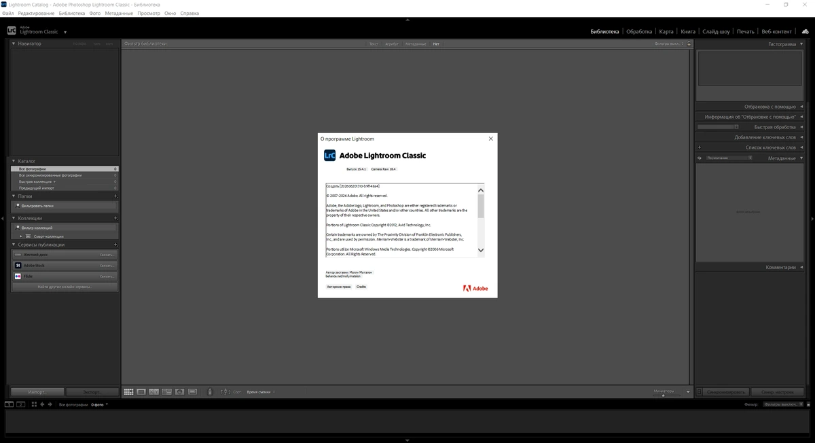Click the 'Авторские права' button
The width and height of the screenshot is (815, 443).
pos(339,287)
